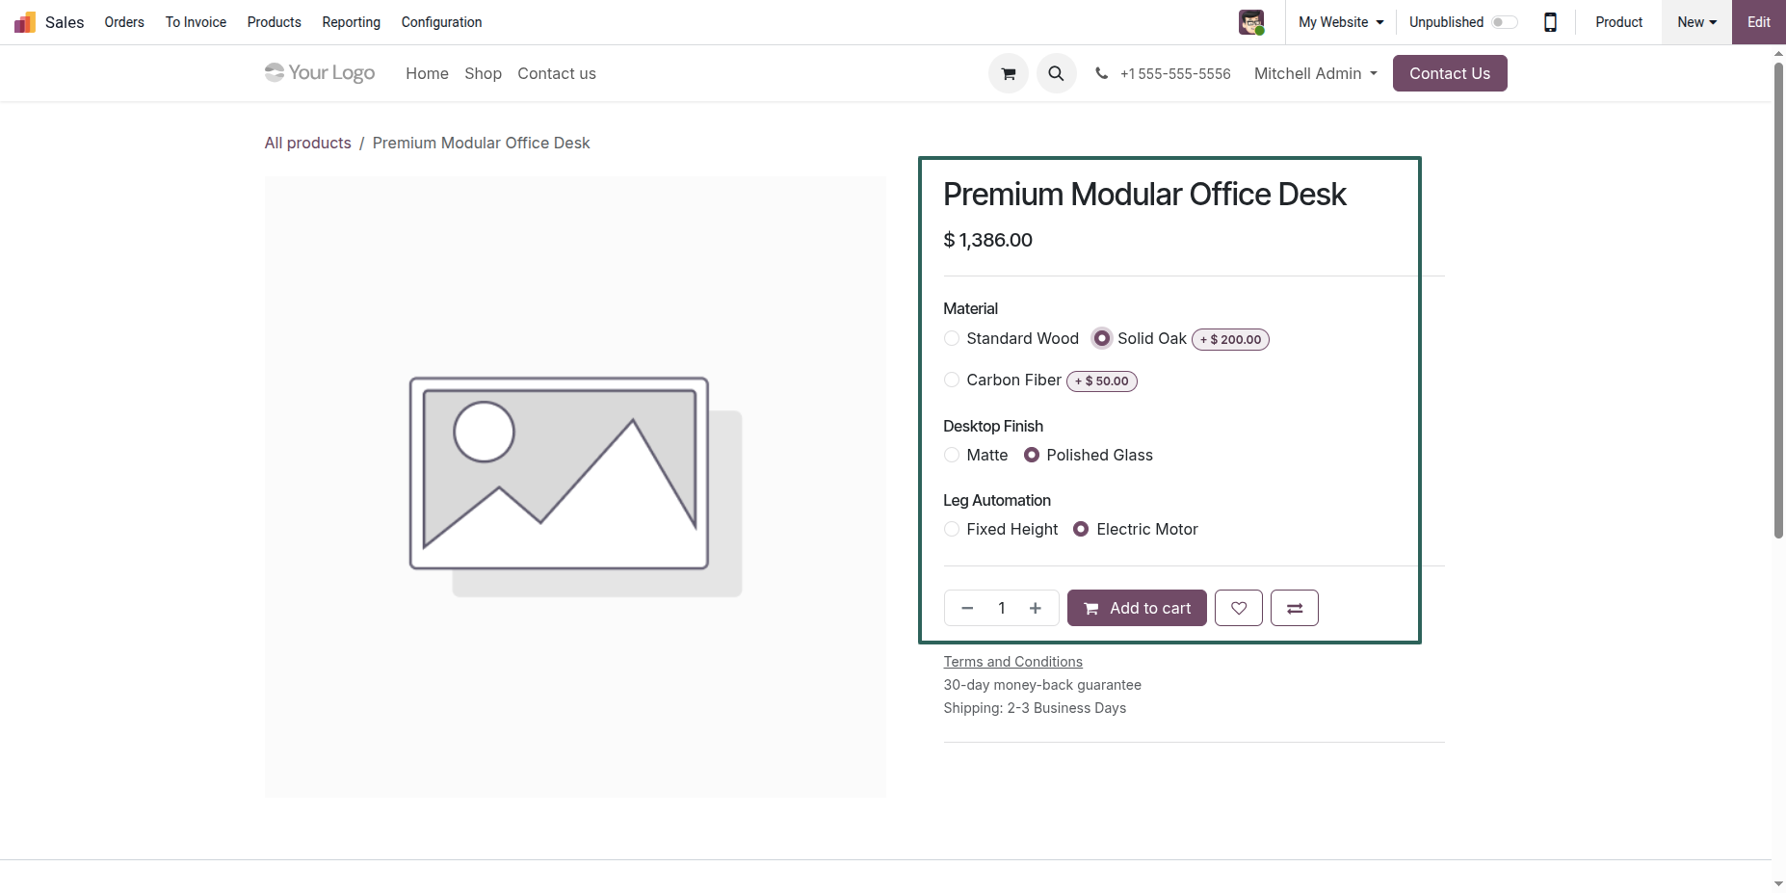Select Polished Glass desktop finish
This screenshot has width=1786, height=893.
coord(1032,455)
